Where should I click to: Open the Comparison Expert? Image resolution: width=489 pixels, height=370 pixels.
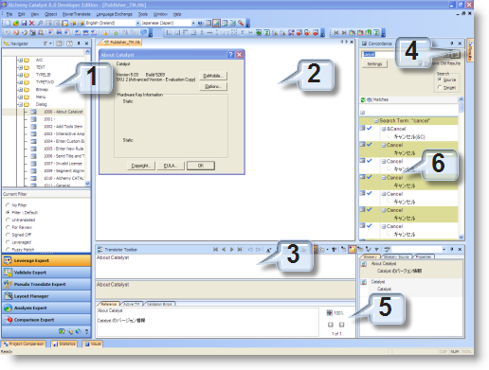(x=46, y=320)
